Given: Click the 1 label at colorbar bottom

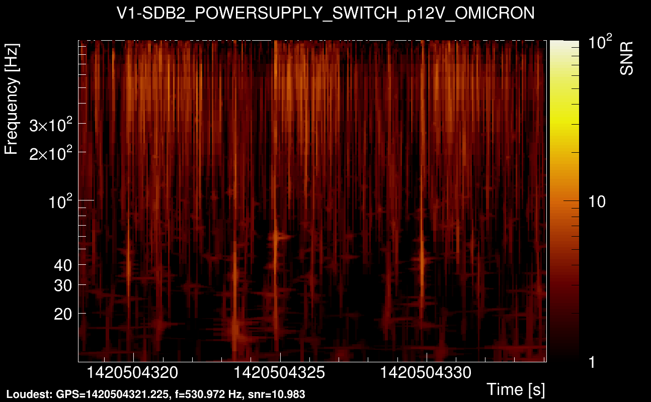Looking at the screenshot, I should tap(592, 362).
